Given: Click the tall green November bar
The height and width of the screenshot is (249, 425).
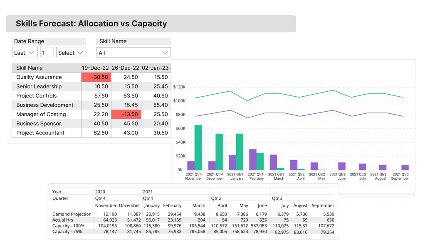Looking at the screenshot, I should 198,147.
